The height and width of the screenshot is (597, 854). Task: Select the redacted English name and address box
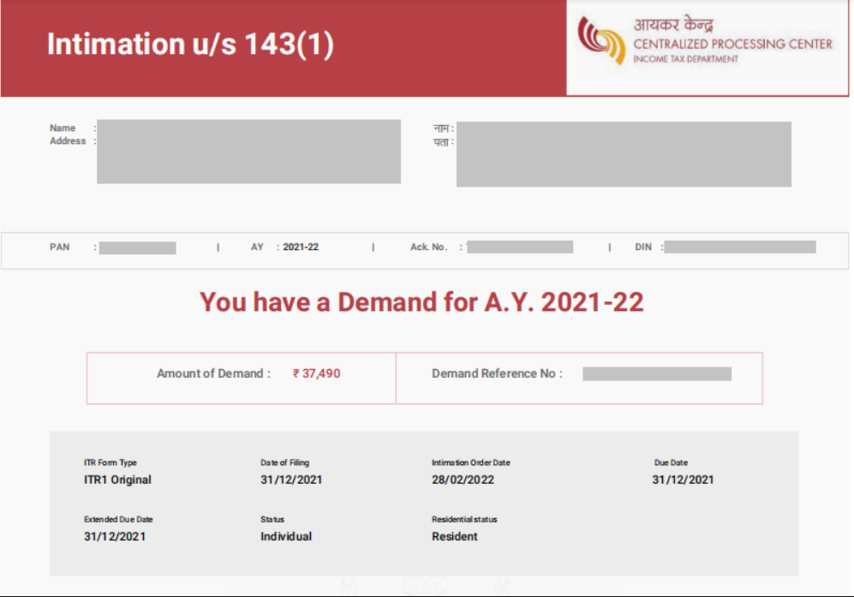(248, 152)
